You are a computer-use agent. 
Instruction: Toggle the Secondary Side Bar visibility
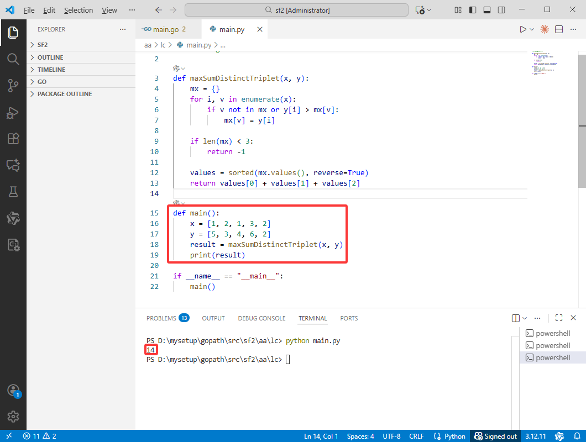[x=501, y=10]
